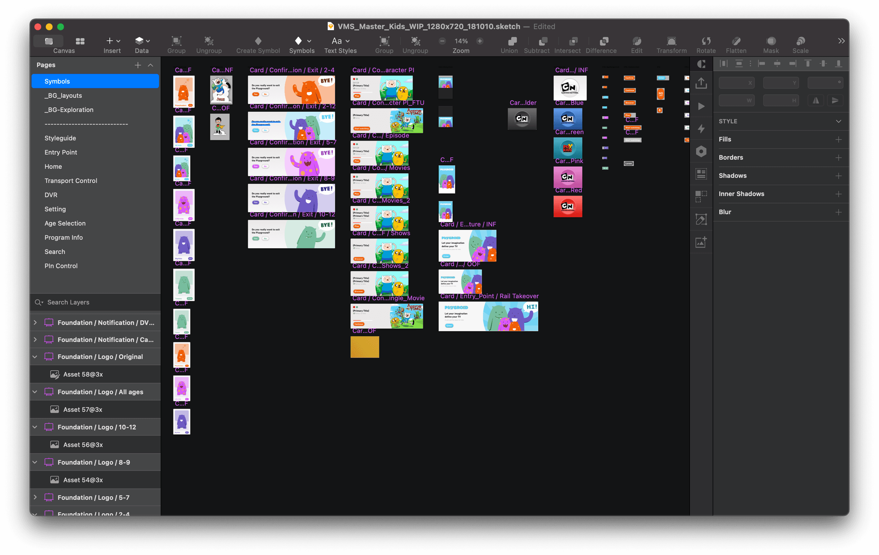Viewport: 879px width, 555px height.
Task: Add a new page with plus button
Action: tap(138, 65)
